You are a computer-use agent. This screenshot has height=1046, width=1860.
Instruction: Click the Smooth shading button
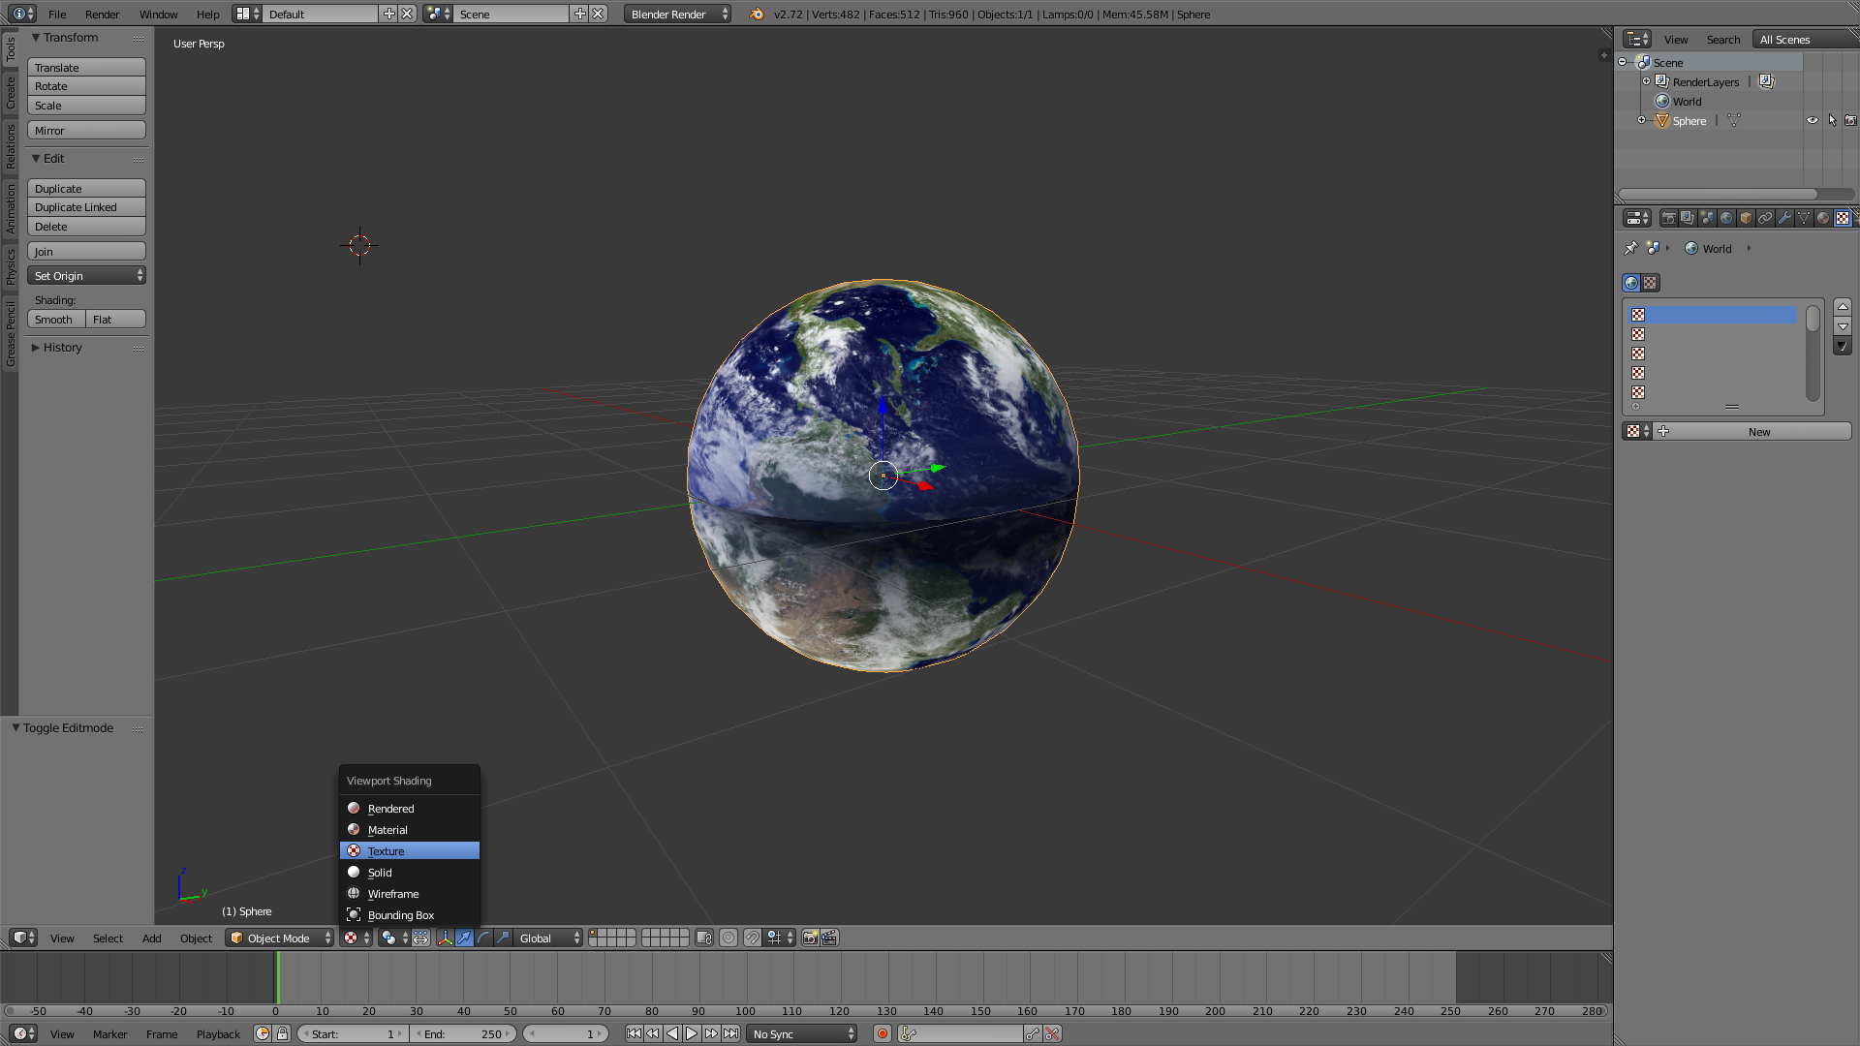click(x=55, y=320)
